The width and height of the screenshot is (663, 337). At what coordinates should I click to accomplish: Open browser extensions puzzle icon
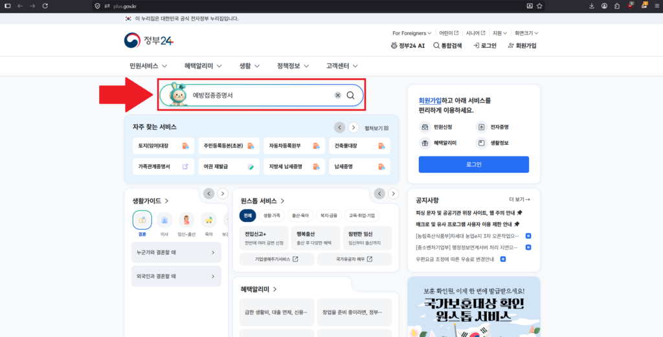coord(617,6)
